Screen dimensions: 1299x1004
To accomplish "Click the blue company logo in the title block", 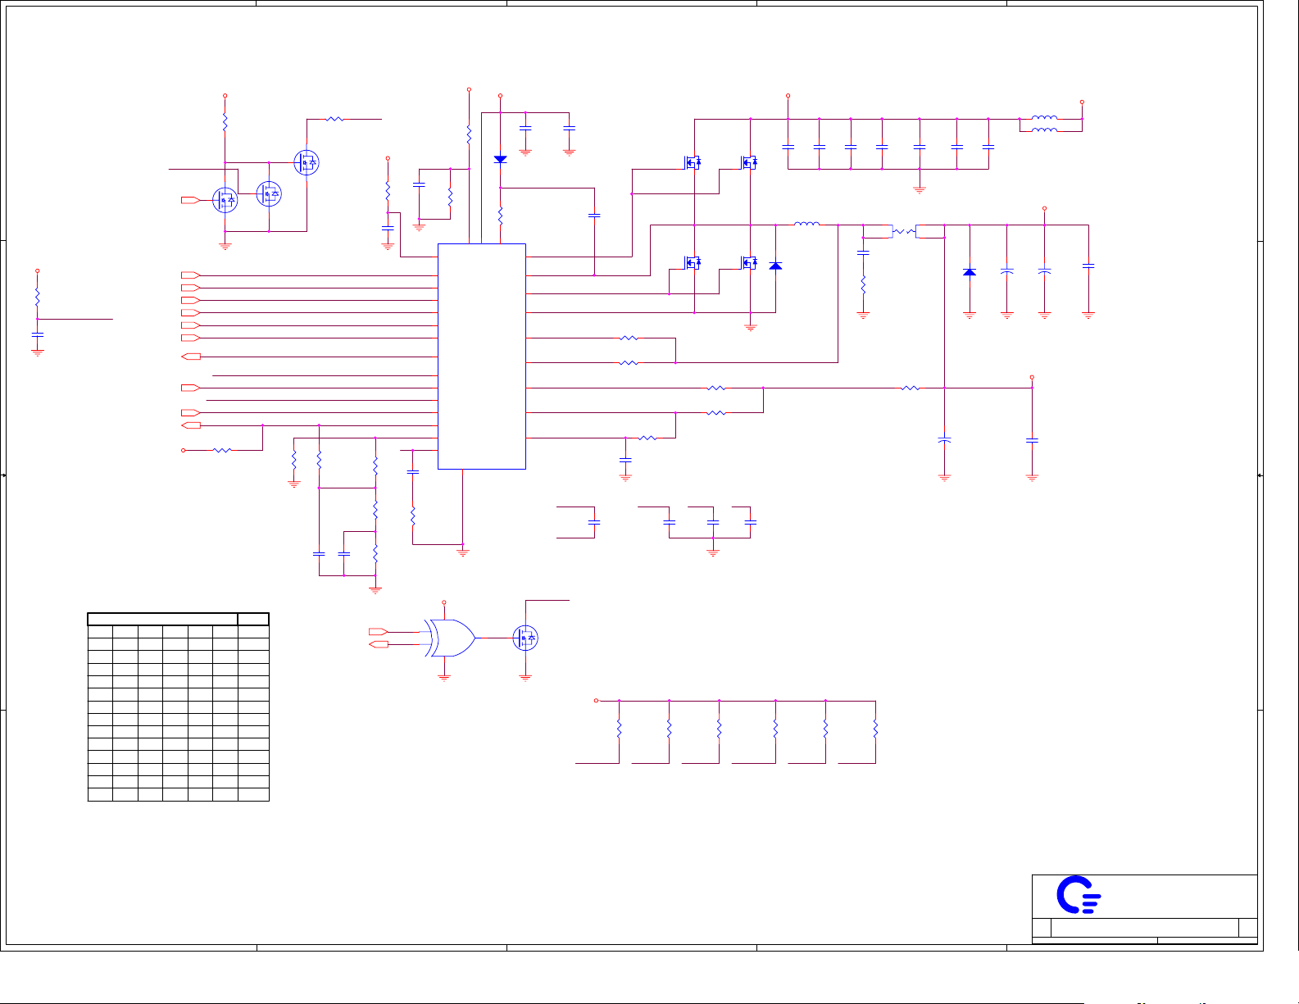I will pos(1079,895).
